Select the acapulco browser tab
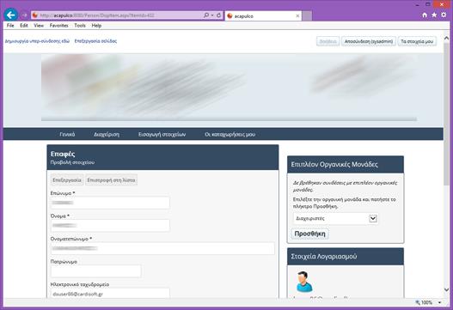The height and width of the screenshot is (310, 453). [263, 15]
